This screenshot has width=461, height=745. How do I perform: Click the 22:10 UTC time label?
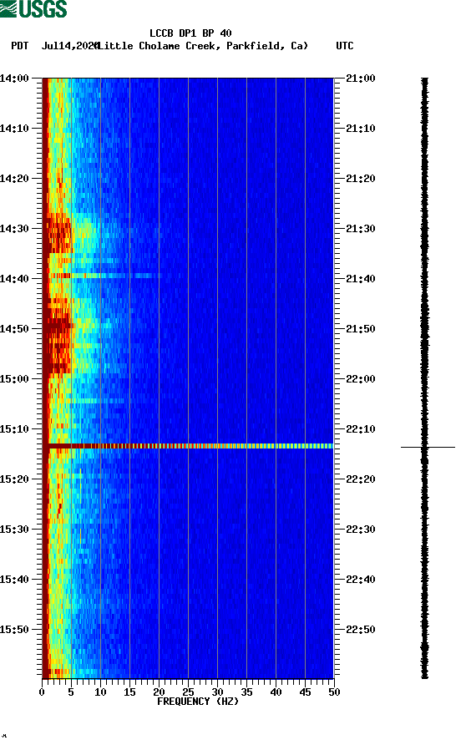pyautogui.click(x=360, y=429)
